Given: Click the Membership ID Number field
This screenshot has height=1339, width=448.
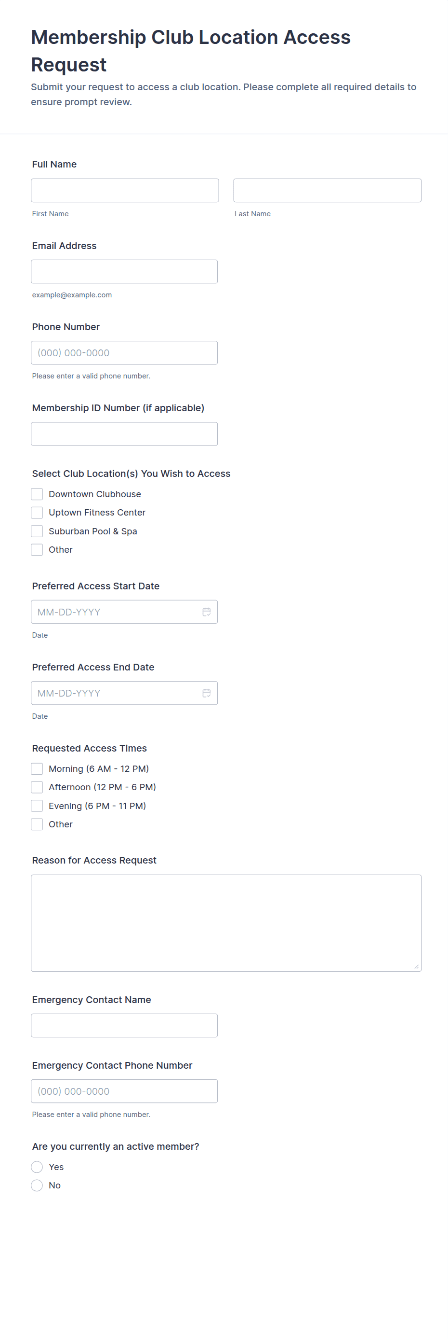Looking at the screenshot, I should tap(124, 433).
